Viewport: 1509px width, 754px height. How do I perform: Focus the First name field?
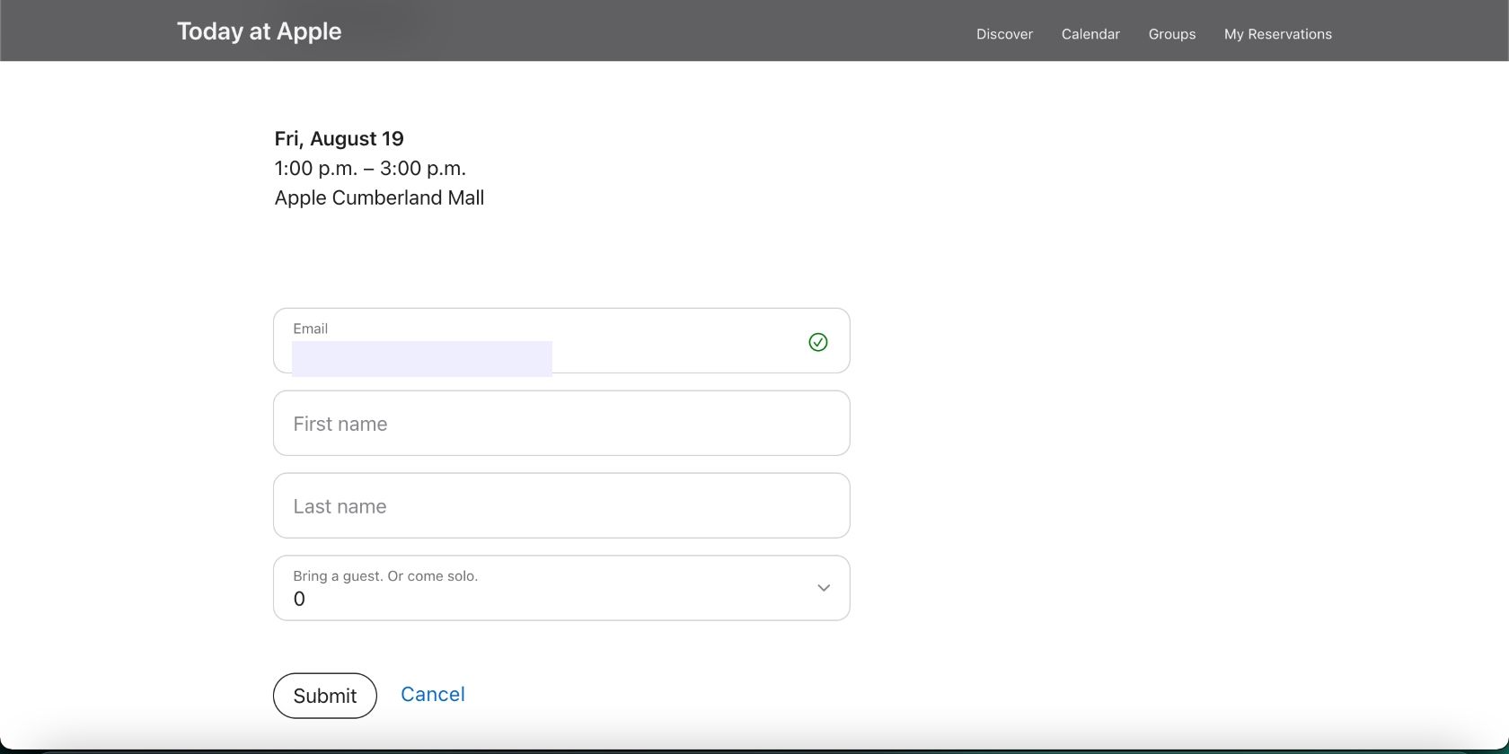tap(561, 424)
